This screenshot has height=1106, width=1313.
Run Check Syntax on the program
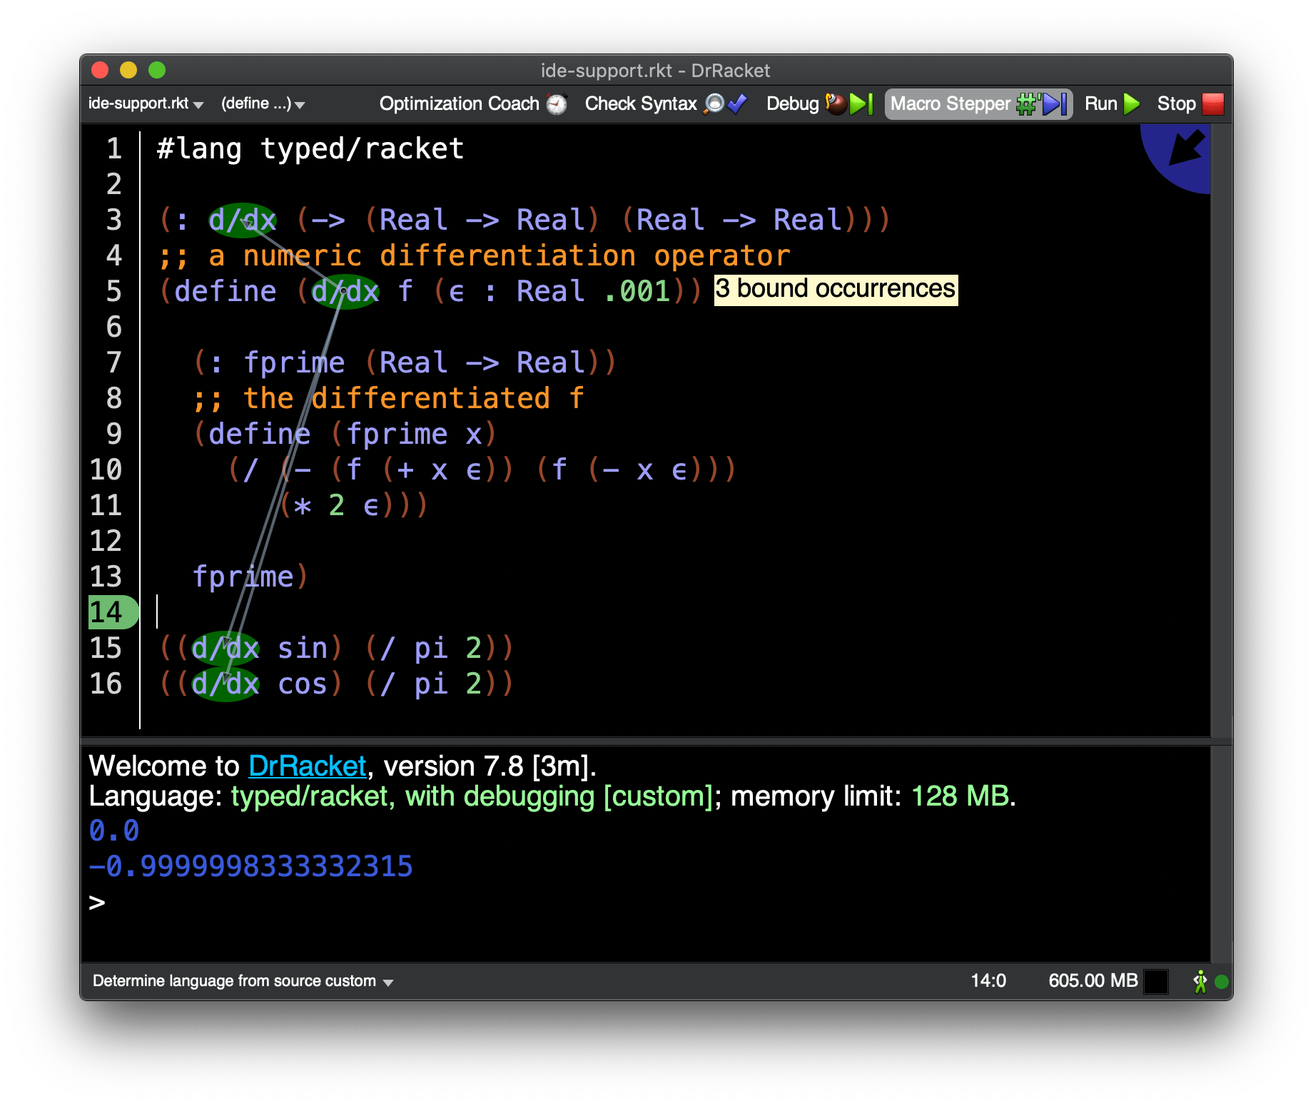click(665, 103)
